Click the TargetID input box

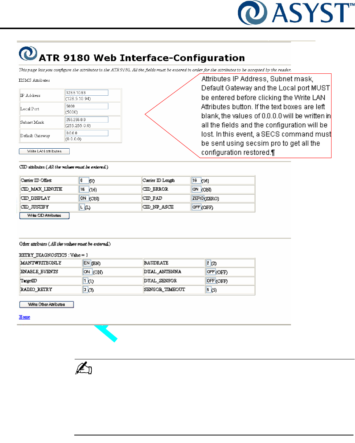[85, 281]
